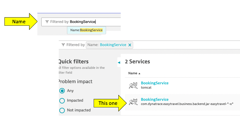Click the tomcat subtitle text
This screenshot has width=240, height=119.
tap(146, 88)
